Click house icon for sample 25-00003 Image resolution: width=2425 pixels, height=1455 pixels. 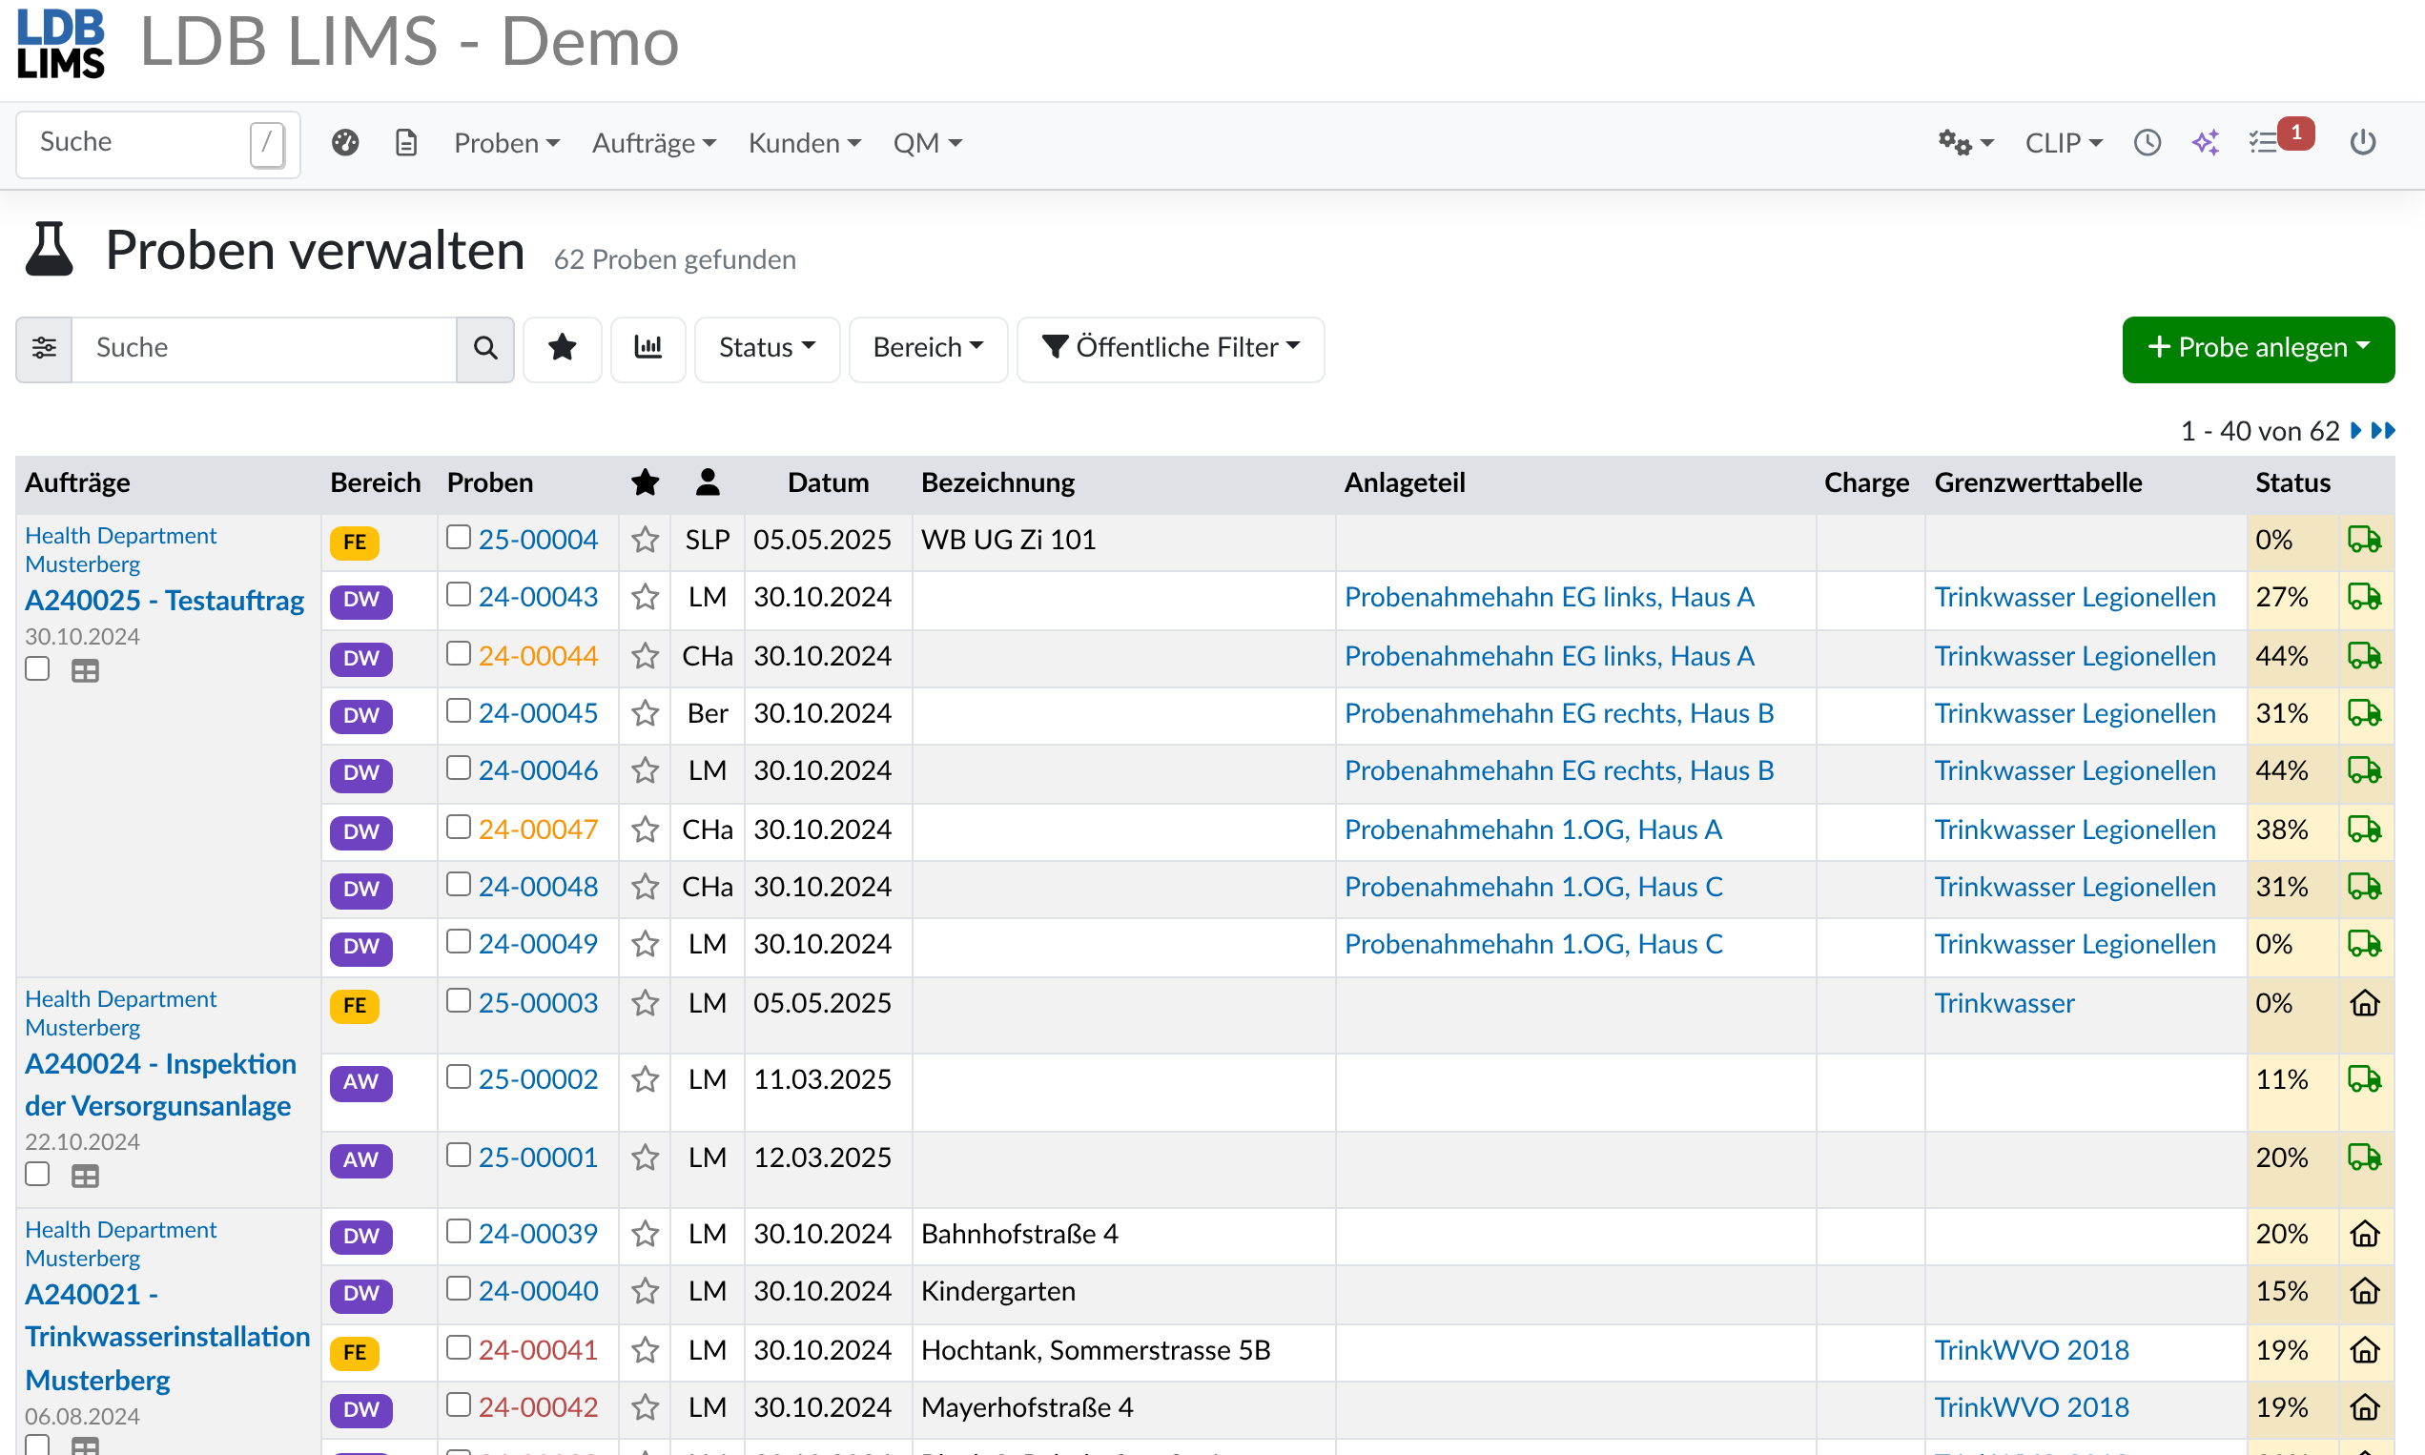(x=2365, y=1003)
